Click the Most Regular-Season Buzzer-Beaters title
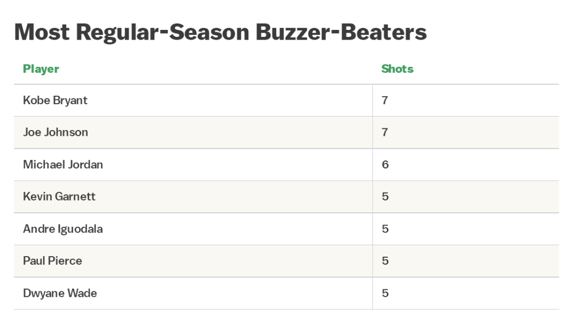The height and width of the screenshot is (316, 577). tap(221, 33)
